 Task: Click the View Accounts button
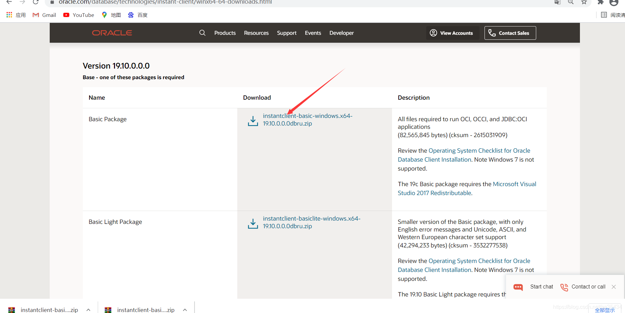[452, 33]
